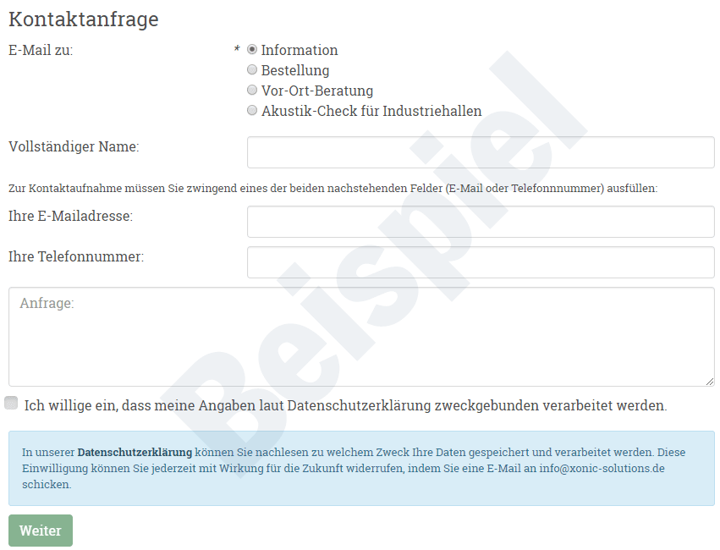Select the Information radio button
The height and width of the screenshot is (550, 720).
pyautogui.click(x=251, y=49)
